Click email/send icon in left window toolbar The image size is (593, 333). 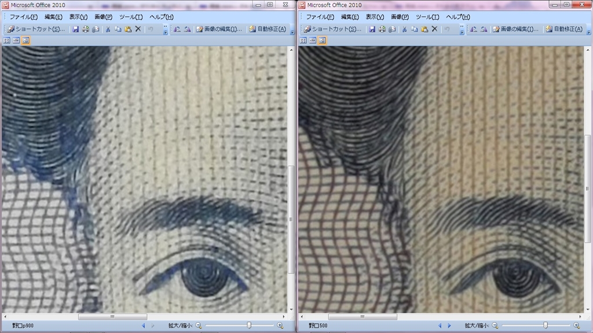coord(96,29)
